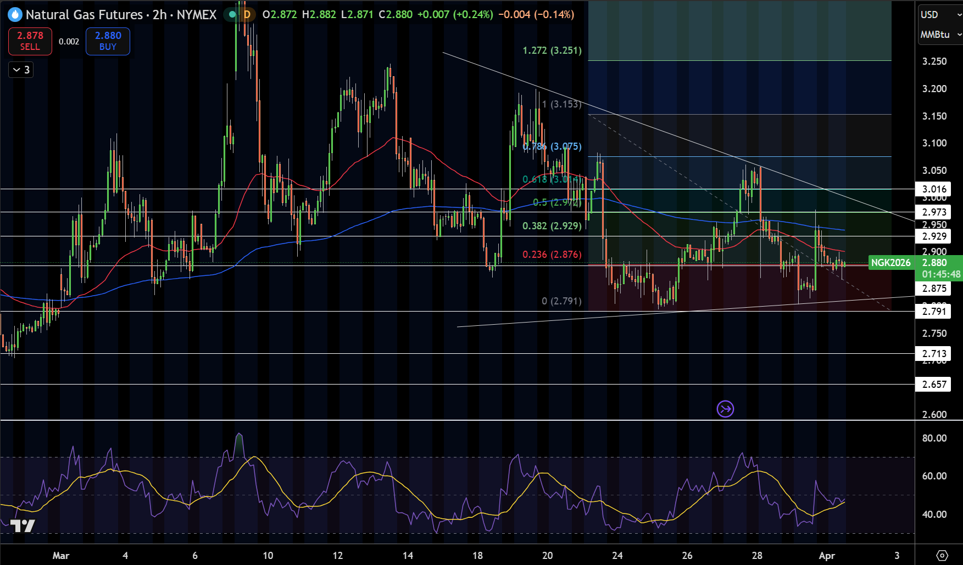963x565 pixels.
Task: Click the green market status dot
Action: pyautogui.click(x=232, y=15)
